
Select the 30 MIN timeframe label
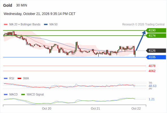click(x=22, y=5)
